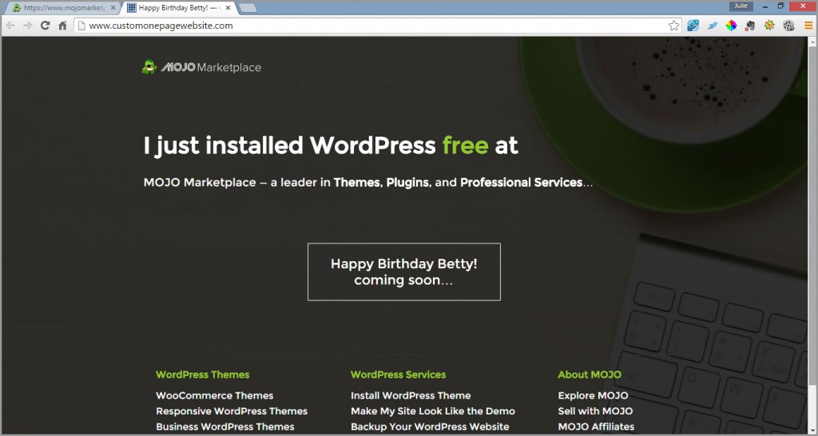The image size is (818, 436).
Task: Click the 'I just installed WordPress free at' headline
Action: (331, 146)
